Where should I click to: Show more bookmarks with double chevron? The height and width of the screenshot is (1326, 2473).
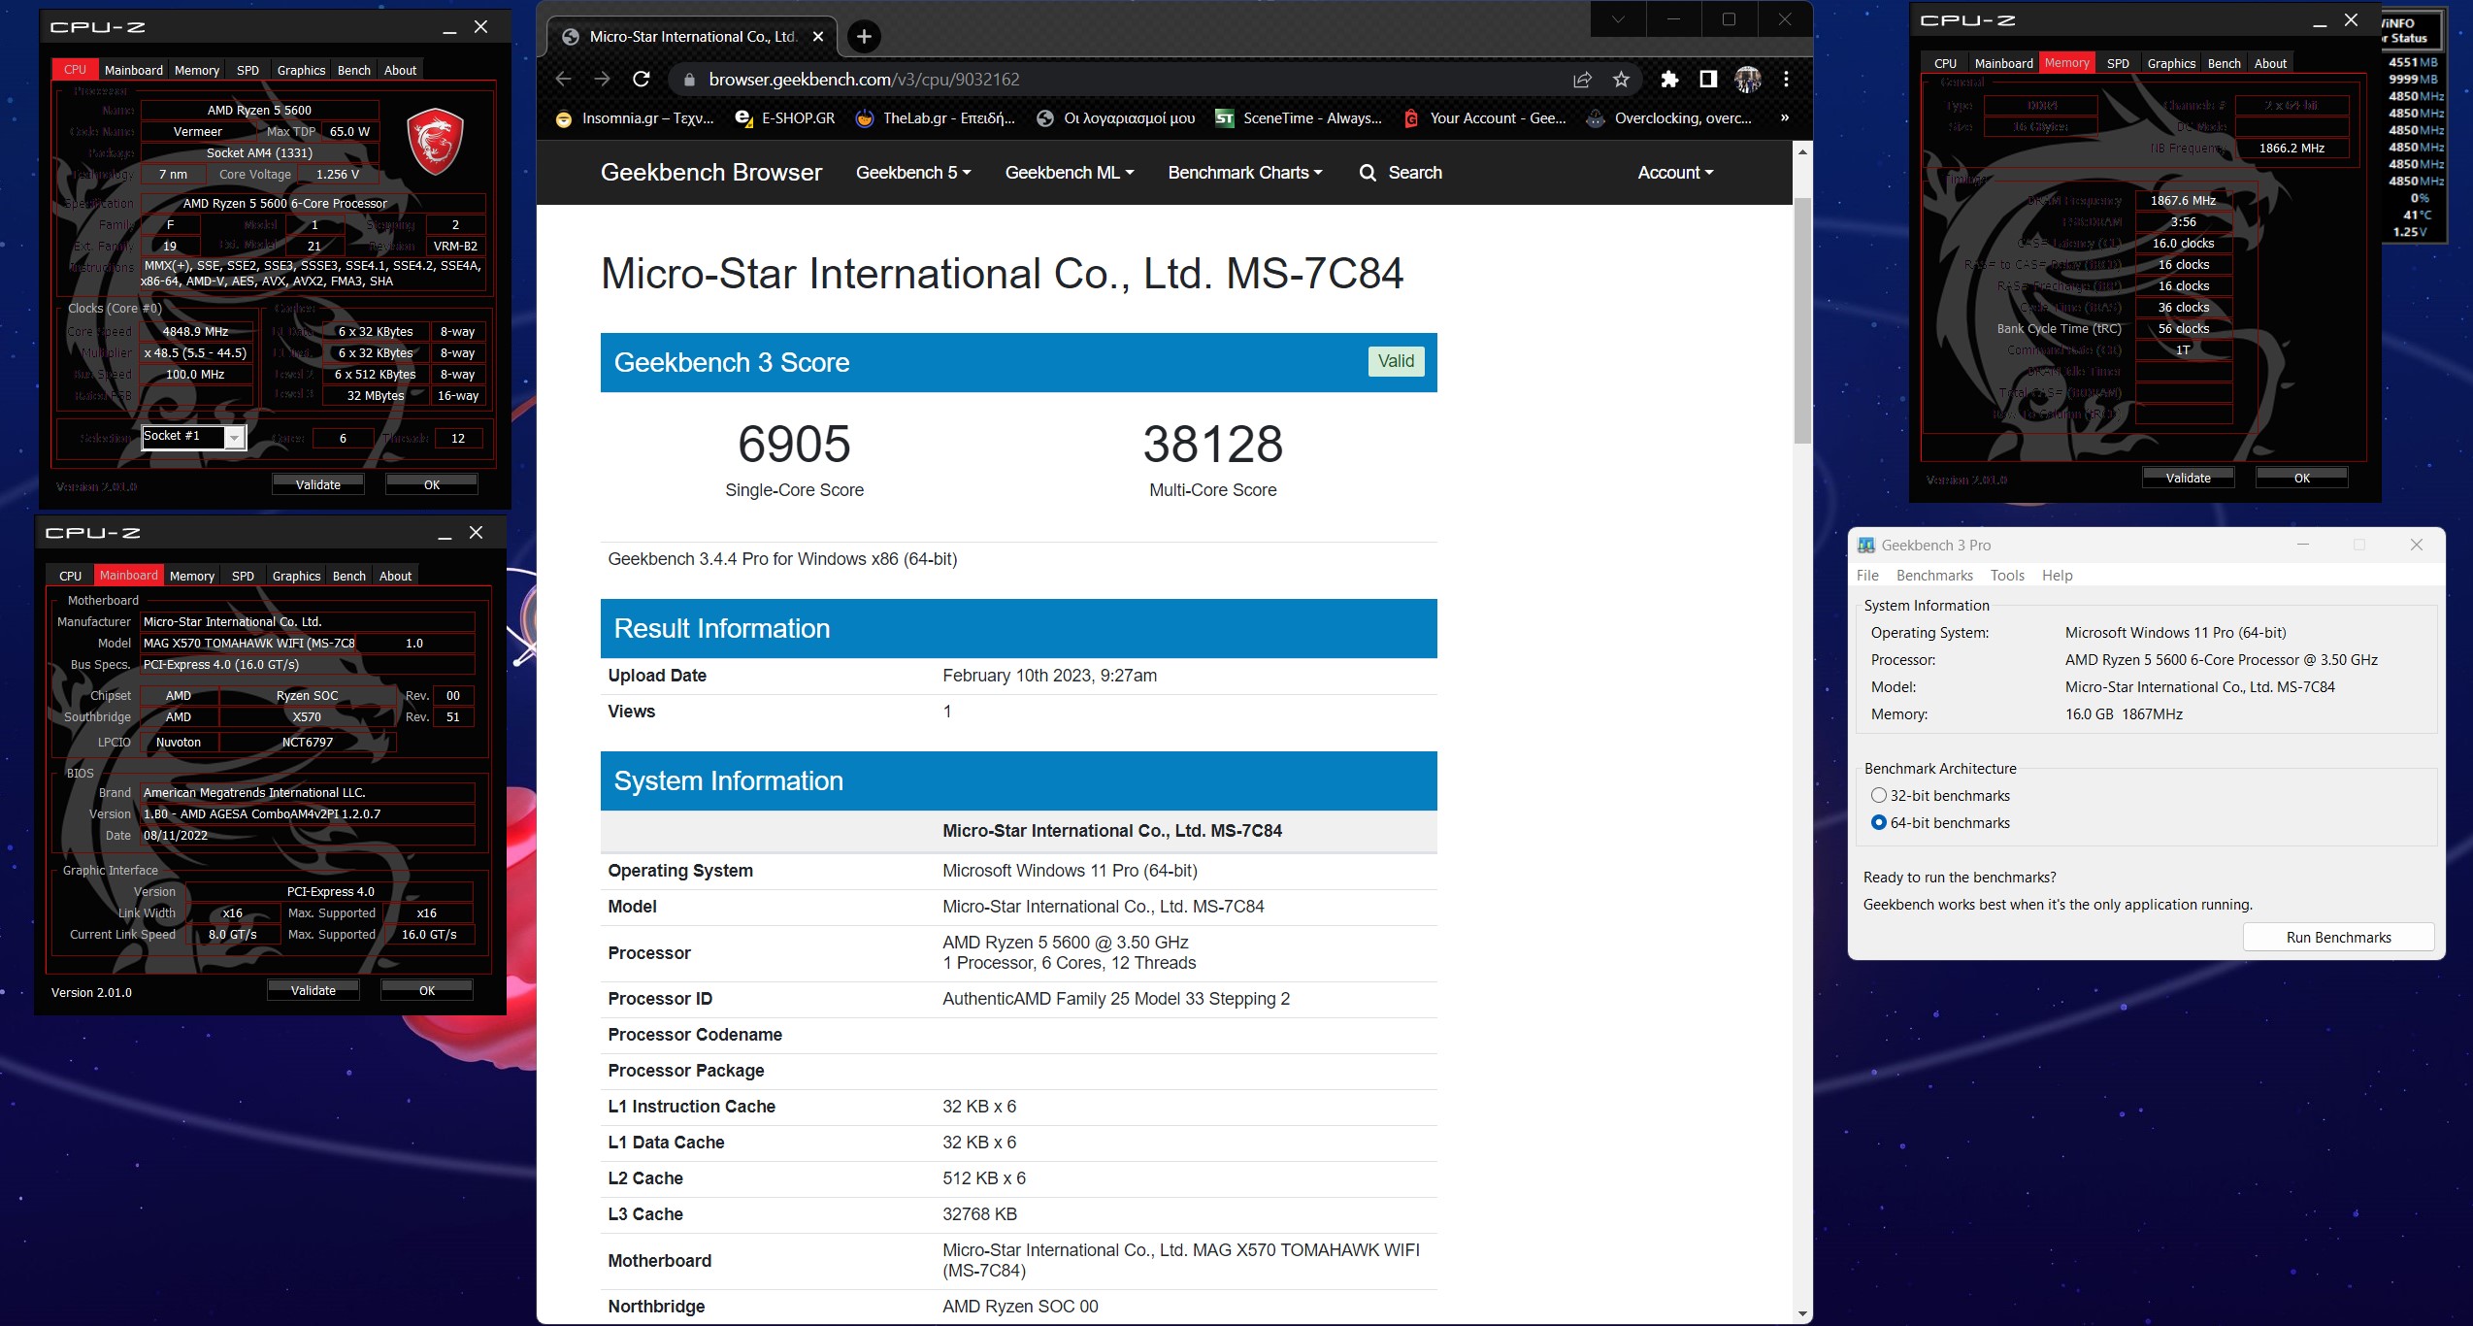(1784, 118)
